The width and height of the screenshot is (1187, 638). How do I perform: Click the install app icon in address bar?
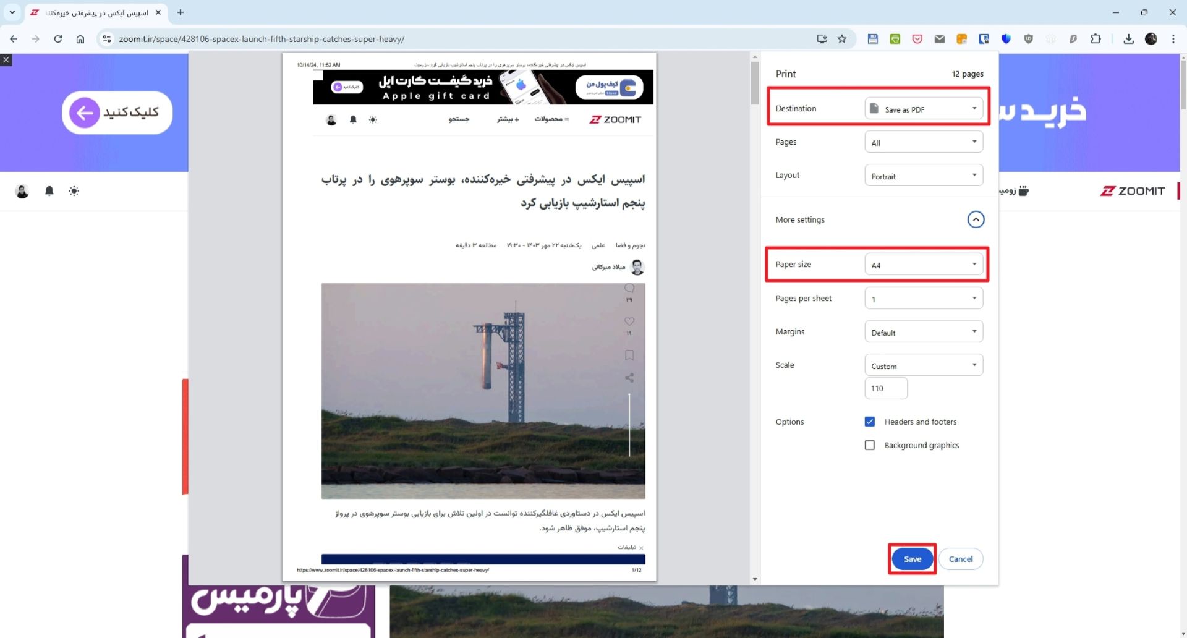[x=822, y=39]
